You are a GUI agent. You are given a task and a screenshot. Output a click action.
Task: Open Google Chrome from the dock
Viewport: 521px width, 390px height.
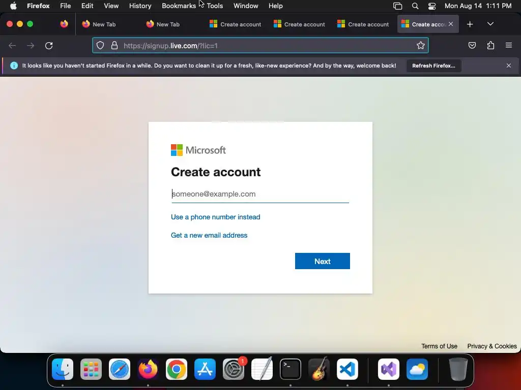[177, 369]
